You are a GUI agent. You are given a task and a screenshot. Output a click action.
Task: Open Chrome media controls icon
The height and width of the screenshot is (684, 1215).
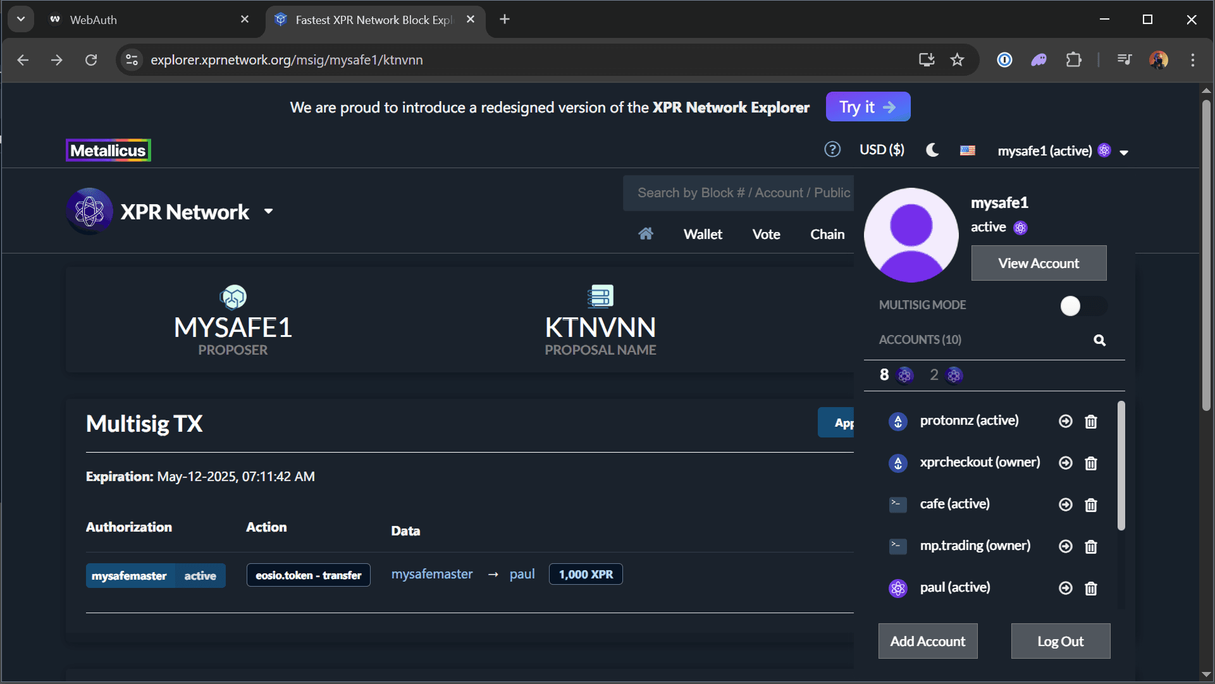[x=1125, y=59]
